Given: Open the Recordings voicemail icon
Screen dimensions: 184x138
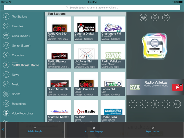Looking at the screenshot, I should click(6, 104).
